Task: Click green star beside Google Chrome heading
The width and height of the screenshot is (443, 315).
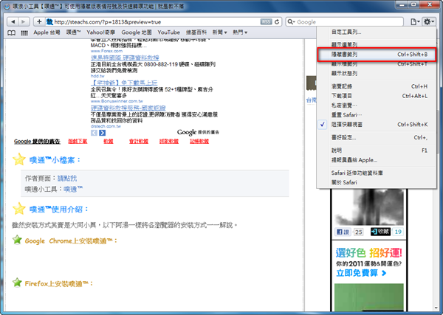Action: click(17, 240)
